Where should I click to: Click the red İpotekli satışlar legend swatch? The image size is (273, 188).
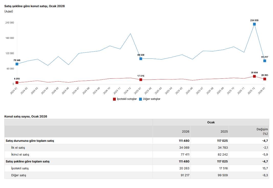pos(115,99)
